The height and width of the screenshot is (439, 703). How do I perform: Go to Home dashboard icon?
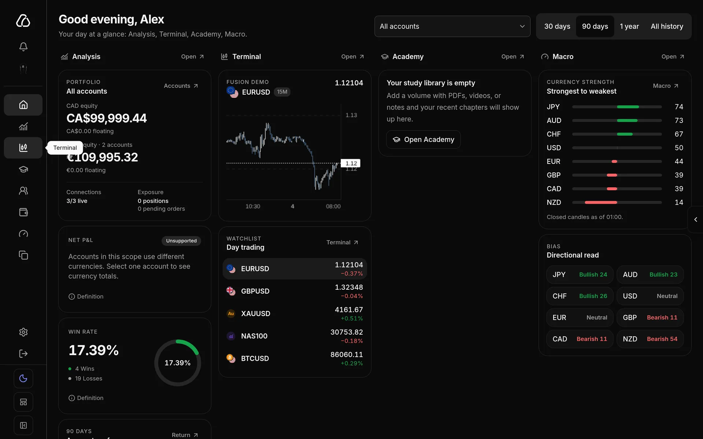point(23,105)
